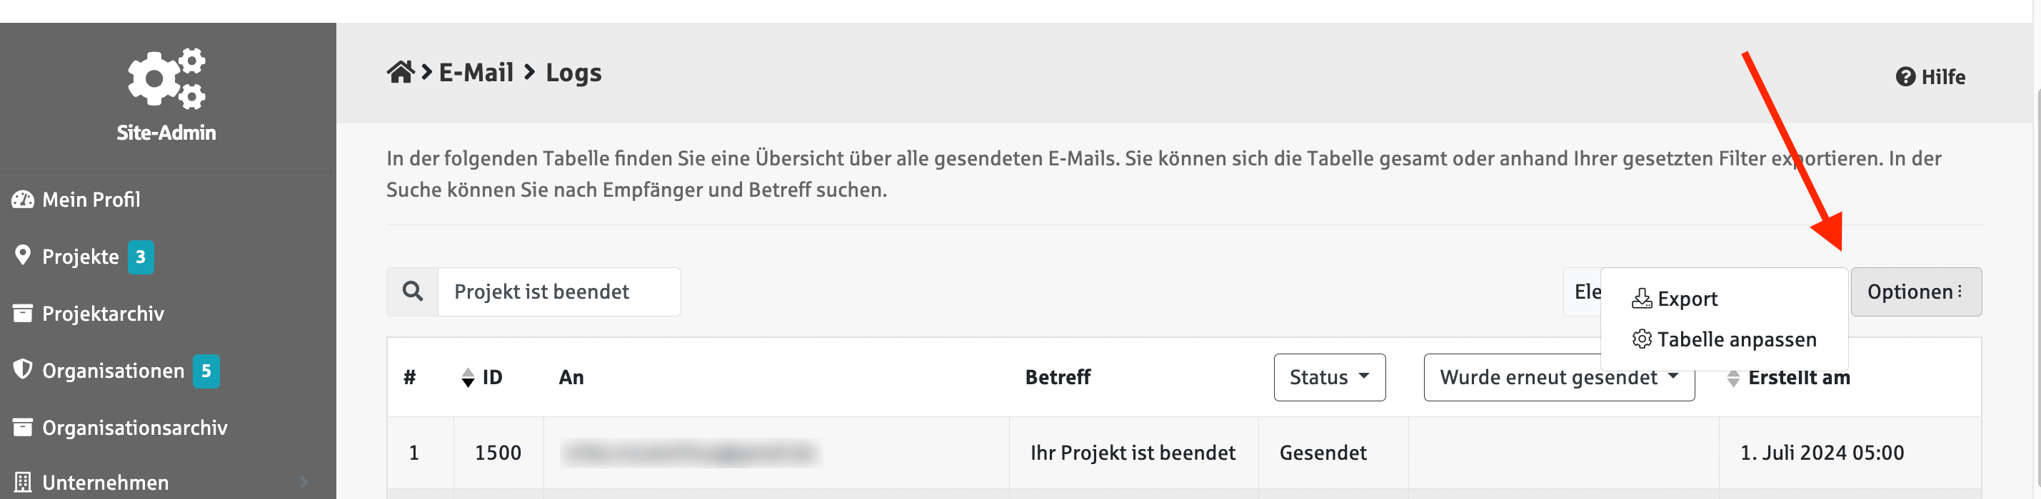The image size is (2041, 499).
Task: Expand the Unternehmen sidebar chevron
Action: 304,482
